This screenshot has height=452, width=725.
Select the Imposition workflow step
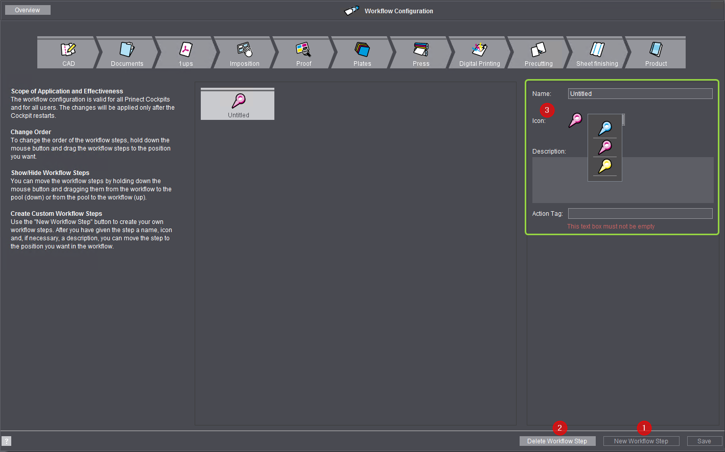click(x=245, y=53)
